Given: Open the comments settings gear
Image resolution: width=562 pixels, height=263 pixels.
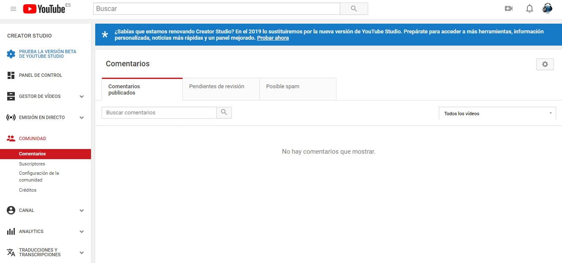Looking at the screenshot, I should [545, 64].
